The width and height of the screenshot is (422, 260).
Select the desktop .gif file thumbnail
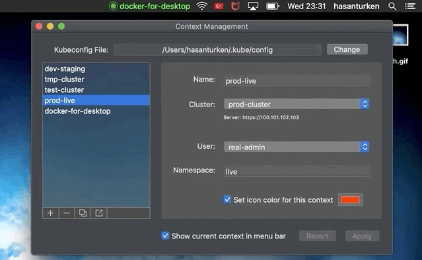coord(400,35)
